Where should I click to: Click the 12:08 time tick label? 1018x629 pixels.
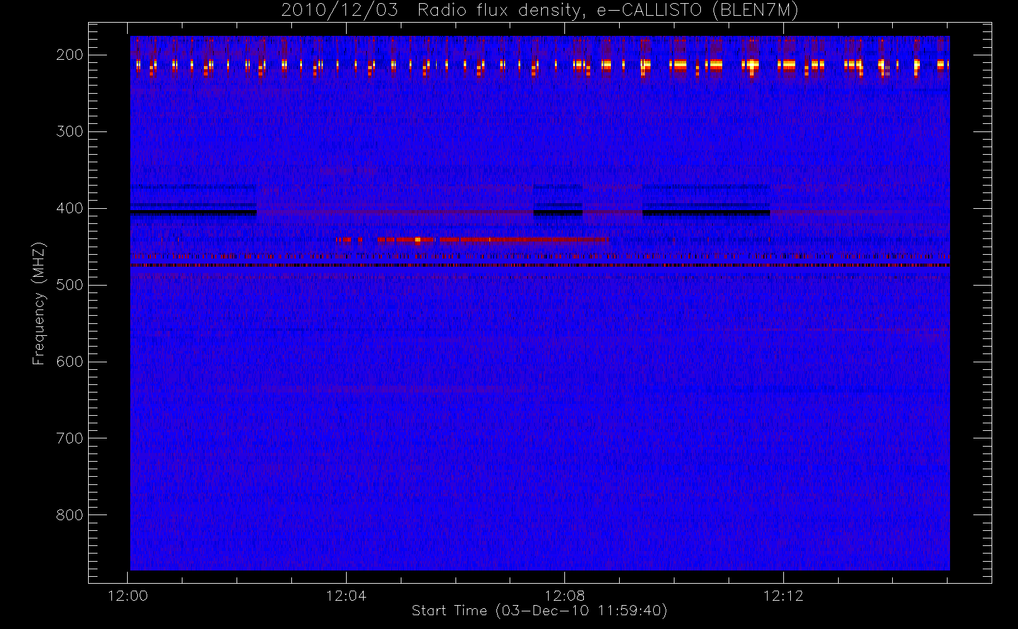click(x=564, y=596)
